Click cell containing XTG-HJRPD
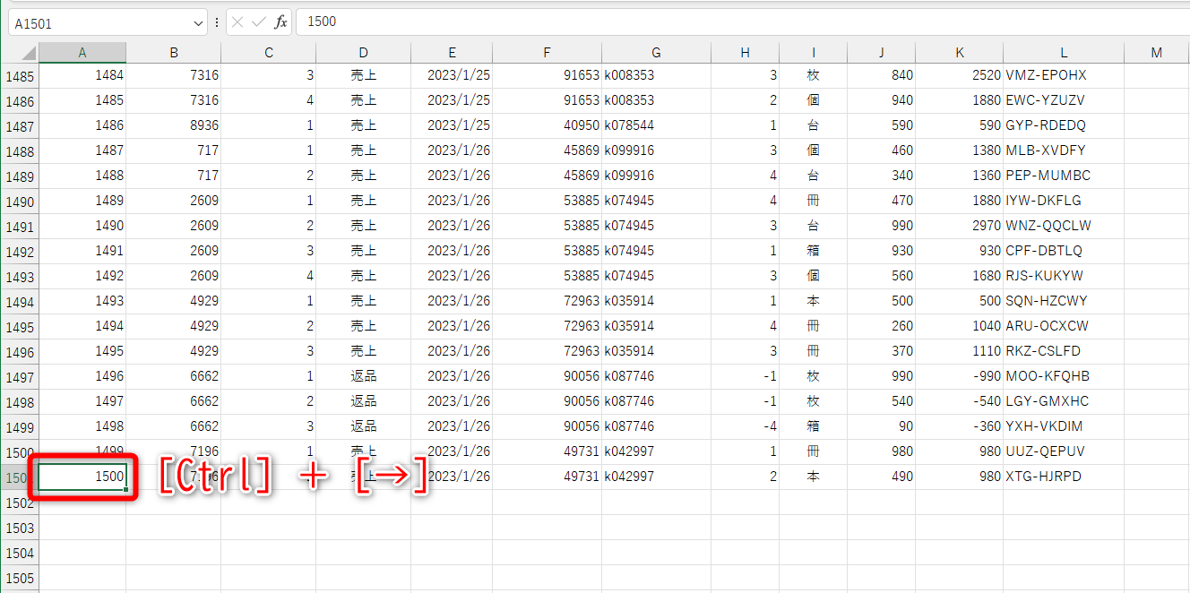Image resolution: width=1190 pixels, height=593 pixels. click(x=1064, y=477)
